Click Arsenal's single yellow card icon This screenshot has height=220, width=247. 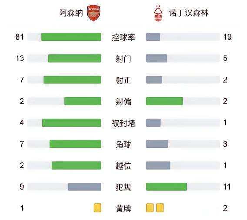(97, 208)
